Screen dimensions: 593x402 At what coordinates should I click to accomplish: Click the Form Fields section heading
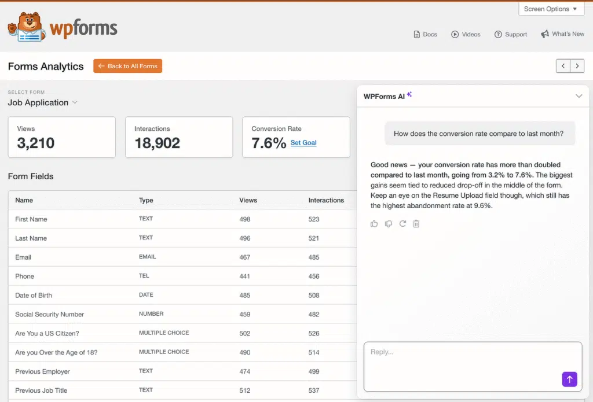(31, 176)
